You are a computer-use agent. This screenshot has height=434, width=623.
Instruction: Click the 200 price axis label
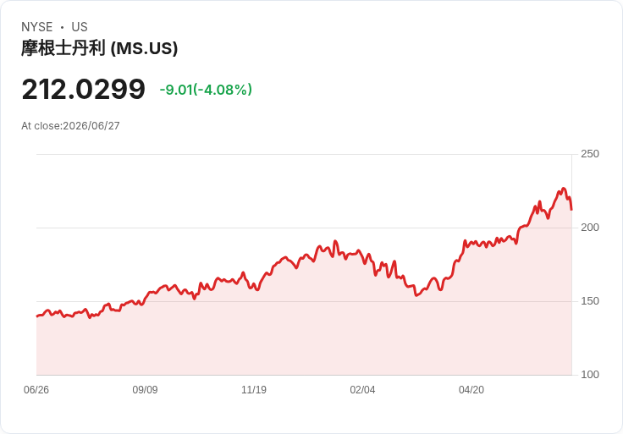pos(590,228)
